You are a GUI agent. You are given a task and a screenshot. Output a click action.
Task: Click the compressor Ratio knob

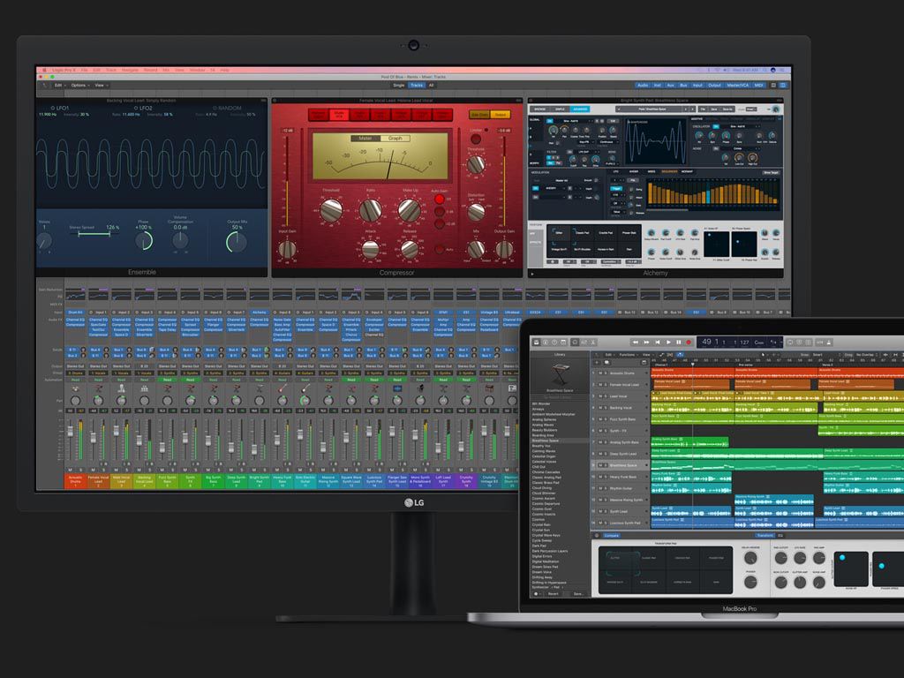pos(370,210)
